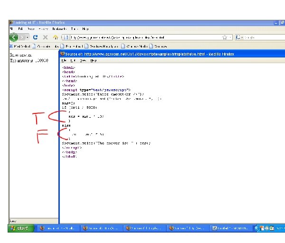Click the 'The answer is 100000' page text
Screen dimensions: 285x243
(x=29, y=60)
